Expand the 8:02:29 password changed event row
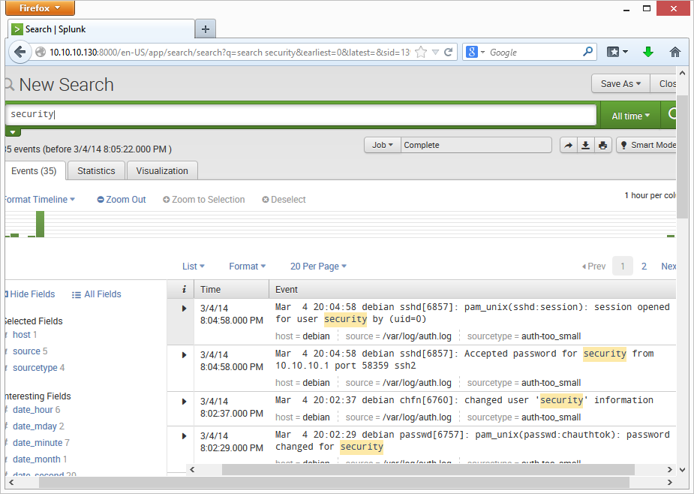 coord(184,436)
